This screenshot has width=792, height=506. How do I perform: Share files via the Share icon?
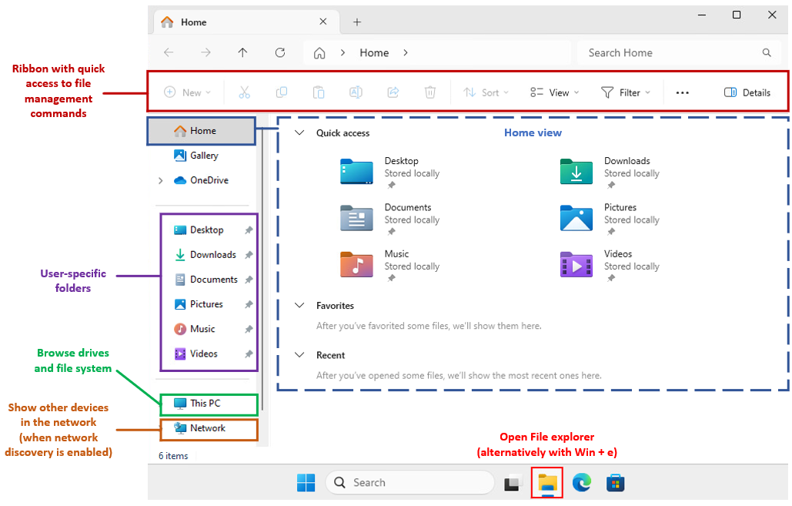[x=393, y=92]
